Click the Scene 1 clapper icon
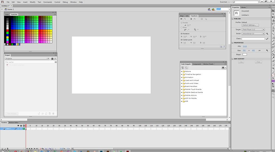The height and width of the screenshot is (152, 275). (5, 9)
